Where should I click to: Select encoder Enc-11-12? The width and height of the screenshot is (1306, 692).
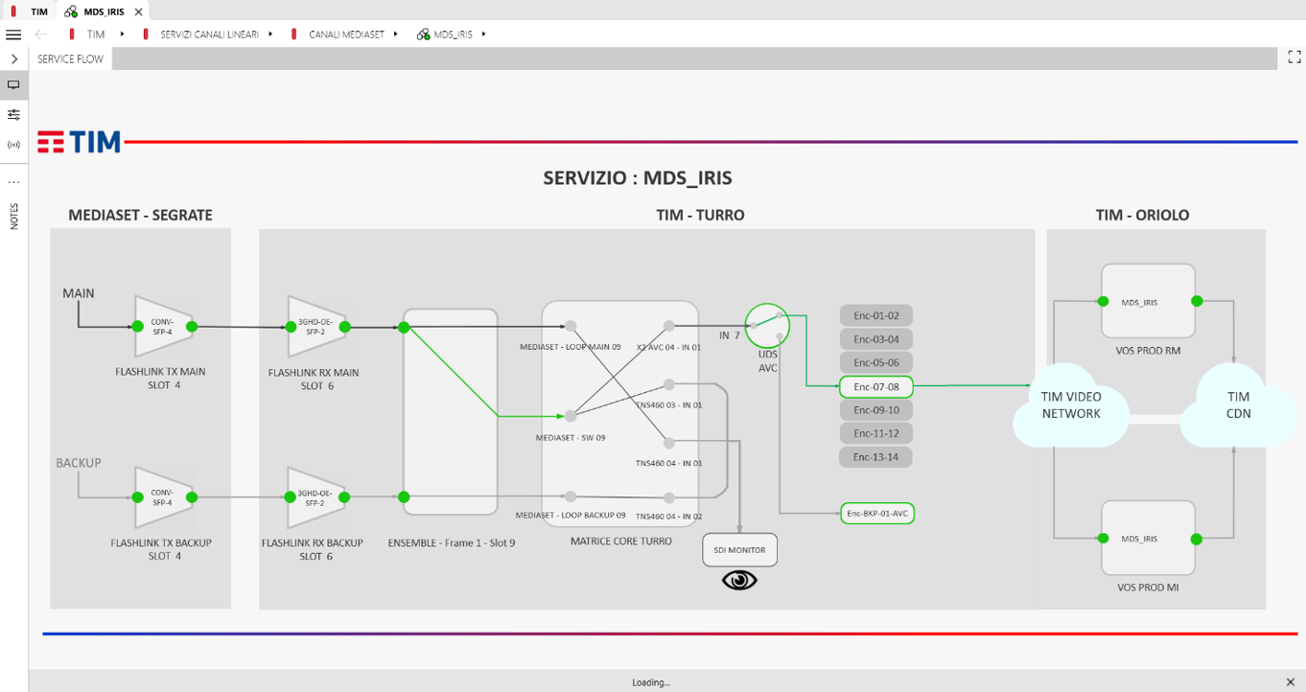875,433
